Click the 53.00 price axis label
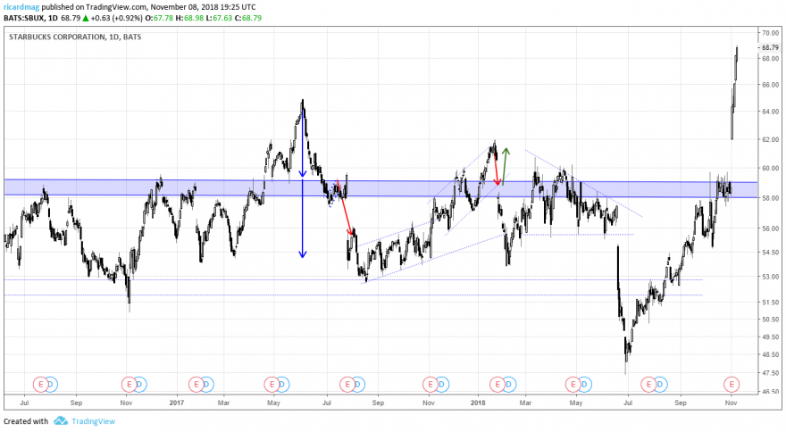The height and width of the screenshot is (432, 786). pyautogui.click(x=771, y=277)
